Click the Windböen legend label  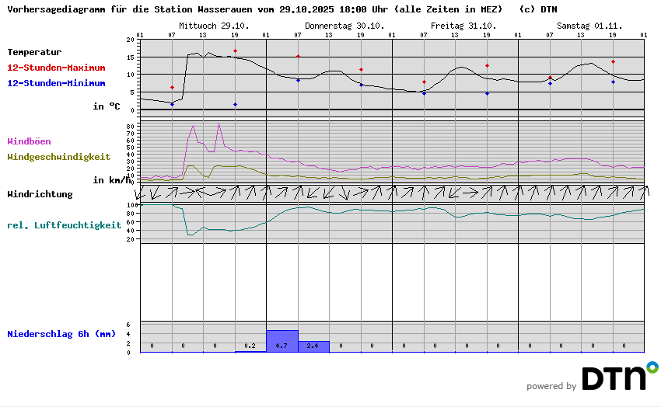pos(30,141)
